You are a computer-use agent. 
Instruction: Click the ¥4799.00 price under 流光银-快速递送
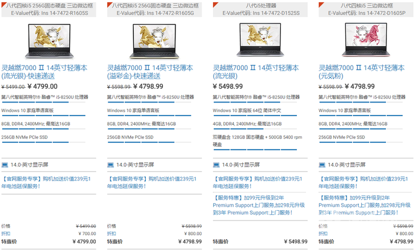click(42, 87)
